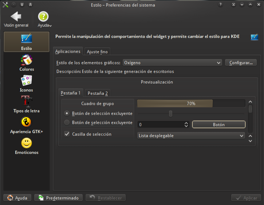Select preview tab Pestaña 1
Screen dimensions: 264x205
[x=71, y=93]
